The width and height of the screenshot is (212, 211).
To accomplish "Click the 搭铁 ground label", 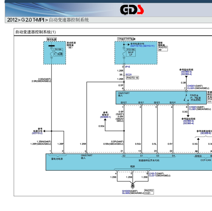I will pyautogui.click(x=133, y=166).
